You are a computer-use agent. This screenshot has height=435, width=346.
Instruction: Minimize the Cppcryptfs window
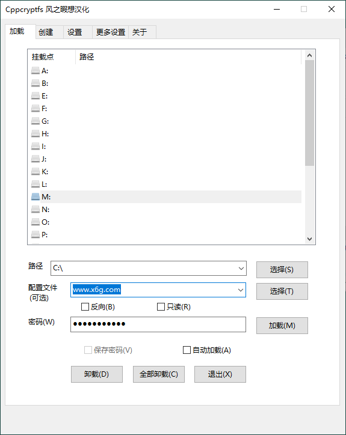click(x=277, y=9)
